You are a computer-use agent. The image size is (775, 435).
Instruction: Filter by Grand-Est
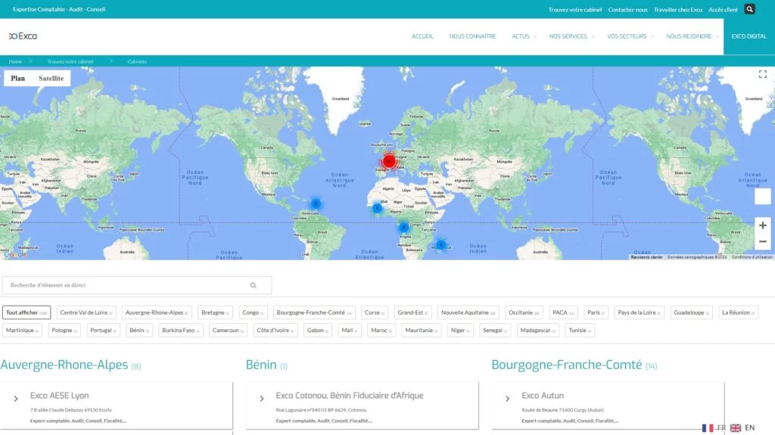coord(412,312)
